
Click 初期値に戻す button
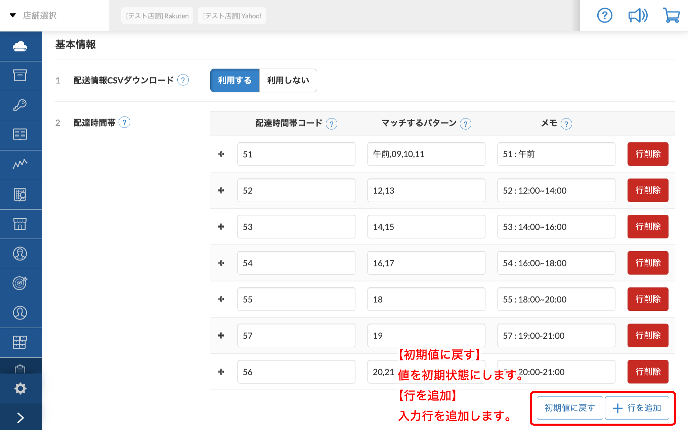[x=570, y=408]
